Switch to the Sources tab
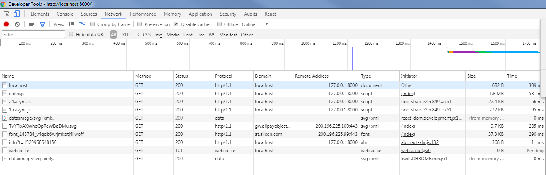The height and width of the screenshot is (175, 546). (x=89, y=14)
